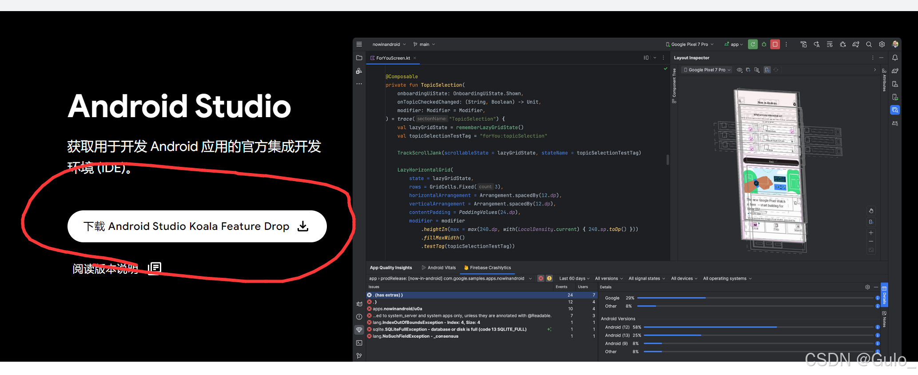Click the Apply Changes lines icon in the toolbar

(x=830, y=44)
